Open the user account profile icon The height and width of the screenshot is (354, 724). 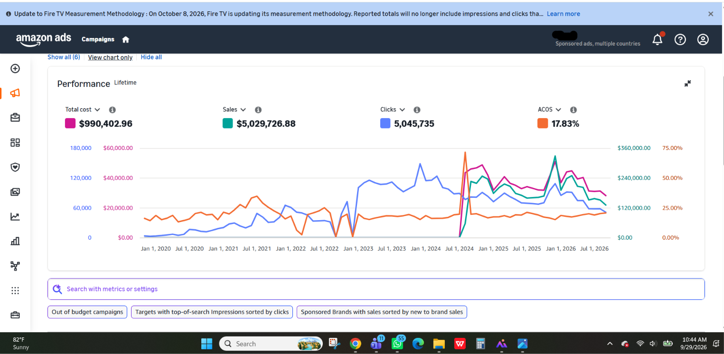pos(703,39)
